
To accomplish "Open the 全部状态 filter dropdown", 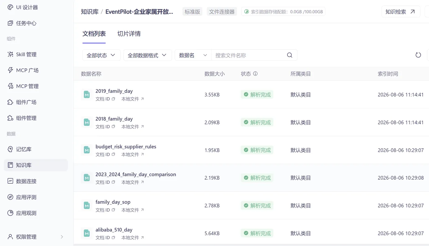I will point(101,55).
